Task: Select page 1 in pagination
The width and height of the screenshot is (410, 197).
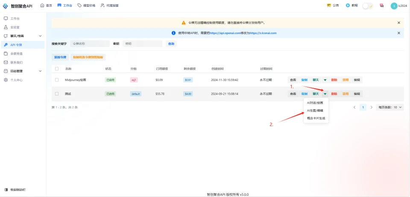Action: (363, 107)
